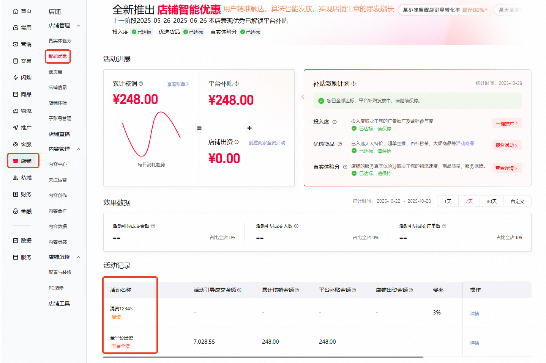Click help icon next to 活动引导成交人数

pos(296,226)
